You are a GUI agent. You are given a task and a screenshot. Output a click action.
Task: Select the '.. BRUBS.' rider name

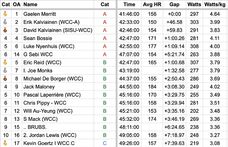[x=35, y=127]
